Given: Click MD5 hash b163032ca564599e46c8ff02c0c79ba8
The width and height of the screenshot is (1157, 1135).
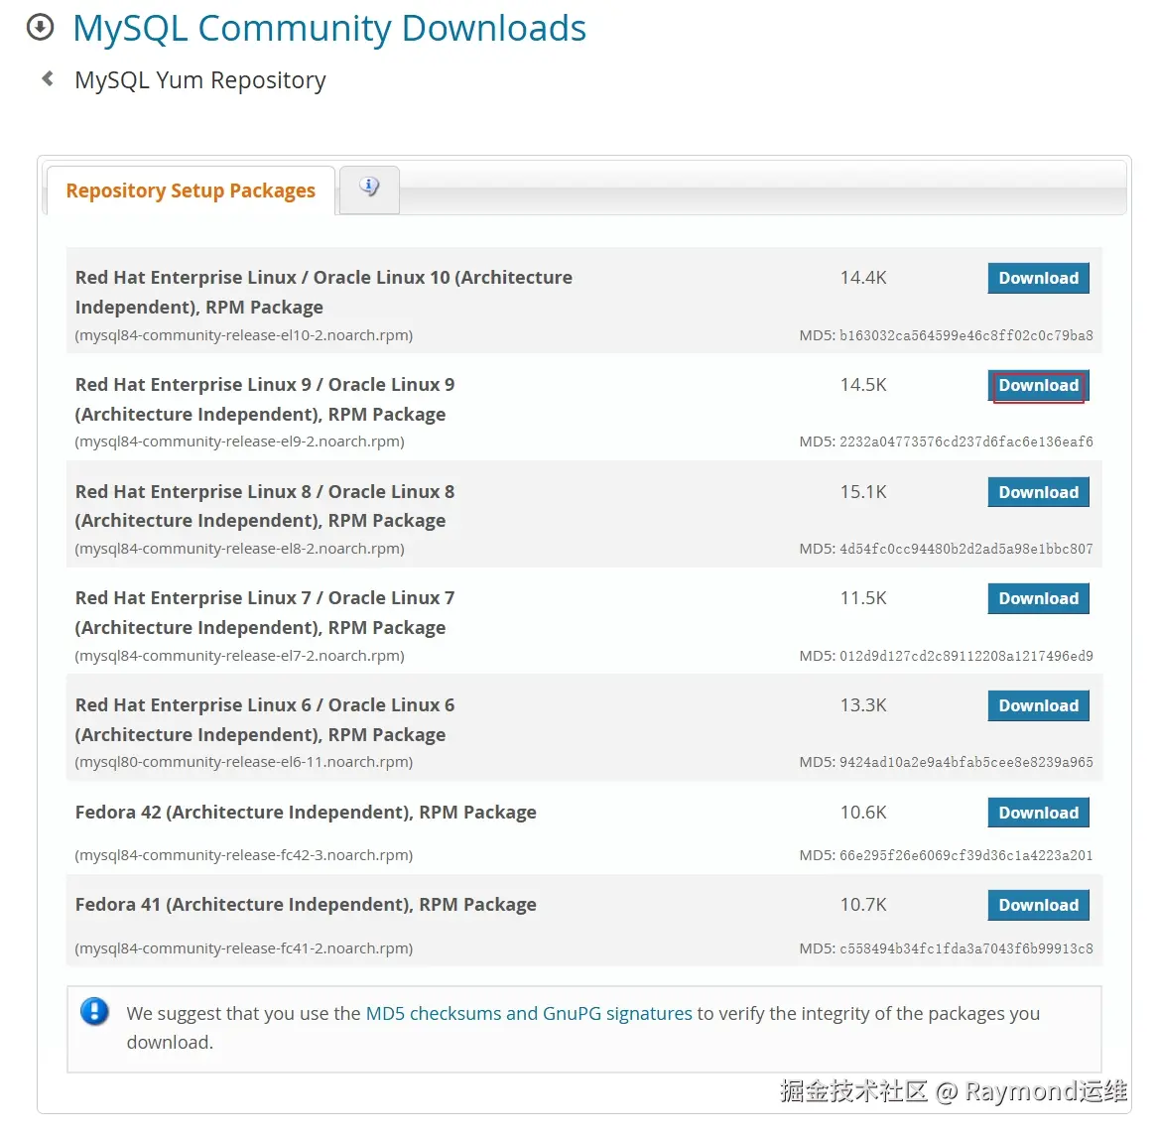Looking at the screenshot, I should point(965,335).
